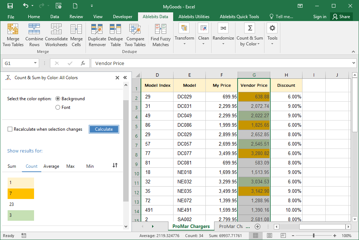Switch to Home ribbon tab
The height and width of the screenshot is (240, 359).
pos(34,16)
